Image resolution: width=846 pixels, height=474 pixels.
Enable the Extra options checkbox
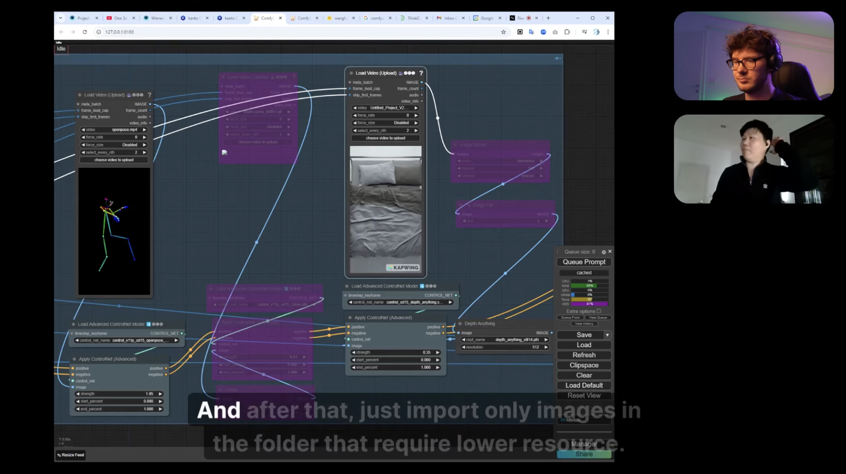tap(598, 311)
